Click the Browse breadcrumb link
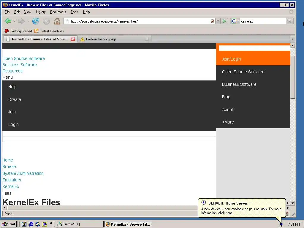Viewport: 304px width, 228px height. 9,167
